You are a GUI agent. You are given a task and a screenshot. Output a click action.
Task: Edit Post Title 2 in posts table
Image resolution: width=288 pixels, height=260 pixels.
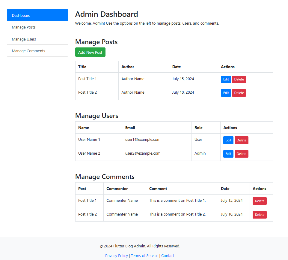pos(226,93)
